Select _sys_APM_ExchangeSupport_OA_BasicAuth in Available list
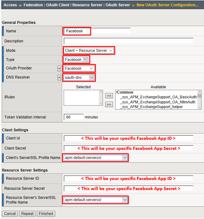This screenshot has height=219, width=204. click(158, 97)
